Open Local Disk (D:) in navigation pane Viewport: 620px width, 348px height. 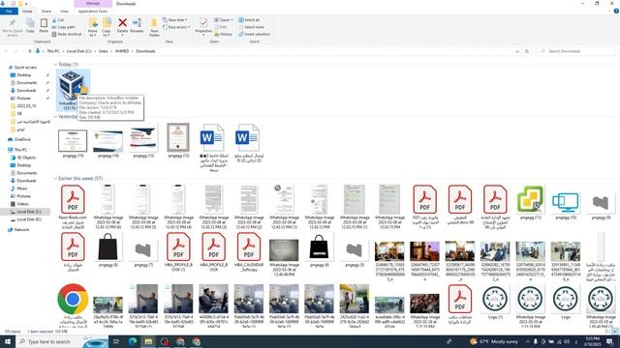29,219
